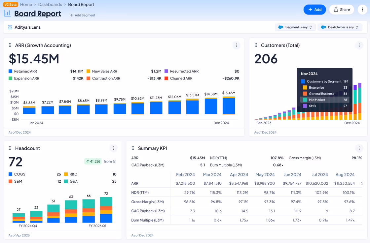Click the Salesforce icon in Deal Owner filter

point(323,27)
